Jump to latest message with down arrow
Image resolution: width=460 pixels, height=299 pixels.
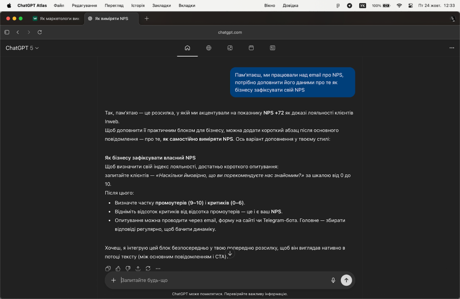pos(230,253)
